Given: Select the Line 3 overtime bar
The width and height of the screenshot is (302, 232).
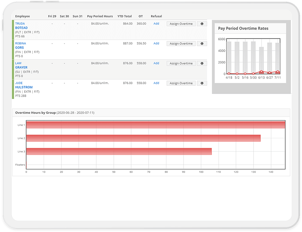Looking at the screenshot, I should click(119, 151).
